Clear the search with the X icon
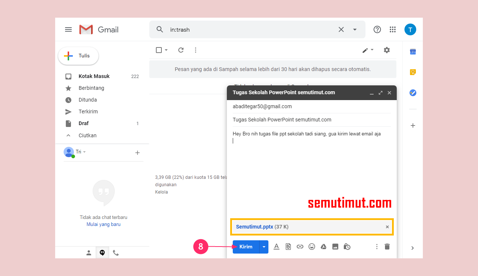 (341, 29)
